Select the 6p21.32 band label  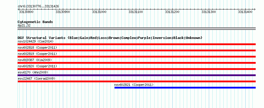click(24, 26)
